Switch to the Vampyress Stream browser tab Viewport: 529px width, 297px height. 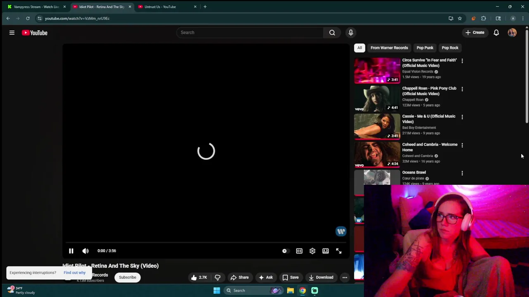click(x=36, y=7)
